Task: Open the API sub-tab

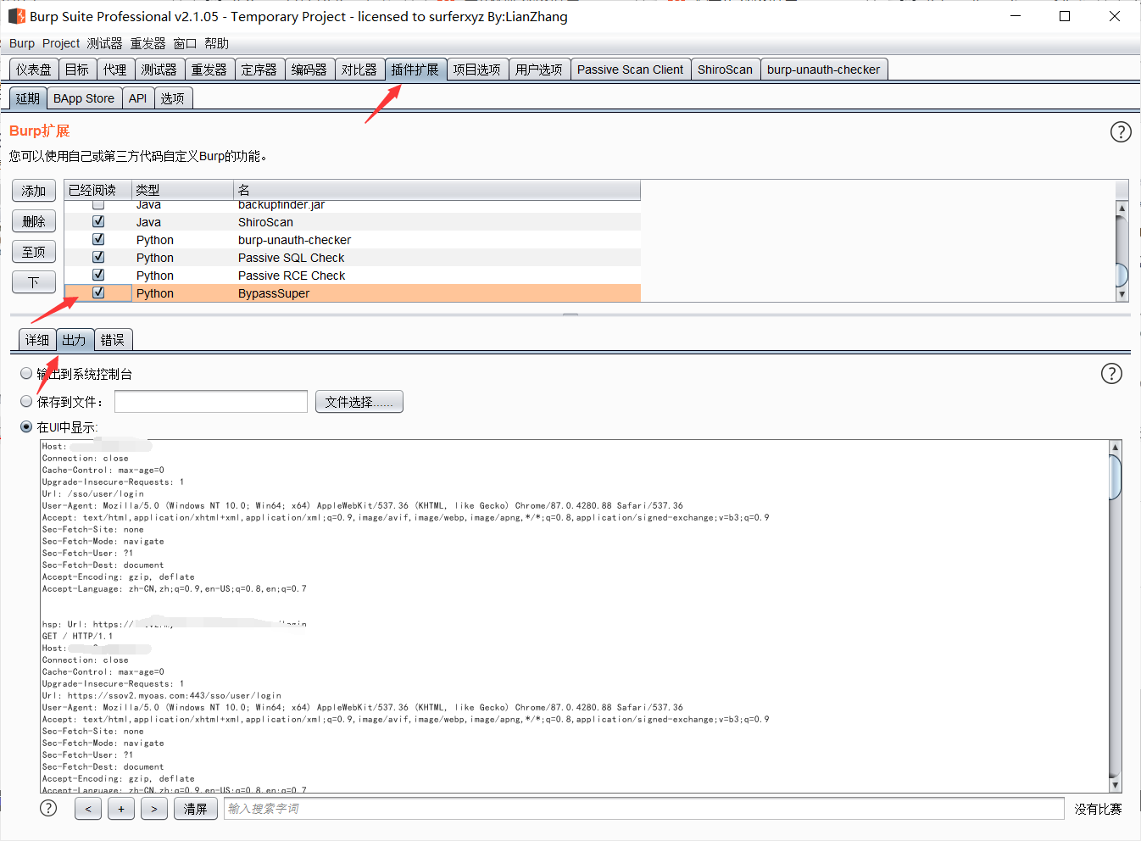Action: point(137,98)
